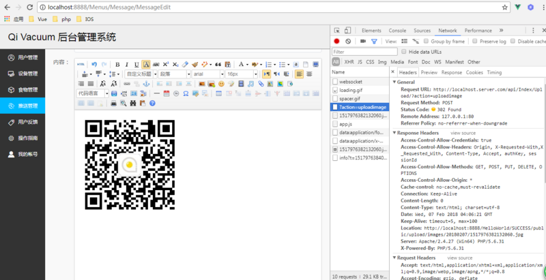Image resolution: width=546 pixels, height=280 pixels.
Task: Print editor content
Action: tap(113, 103)
